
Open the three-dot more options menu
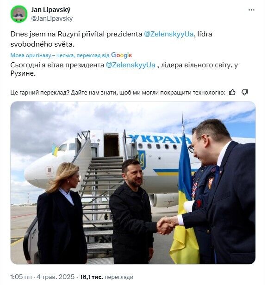(251, 10)
